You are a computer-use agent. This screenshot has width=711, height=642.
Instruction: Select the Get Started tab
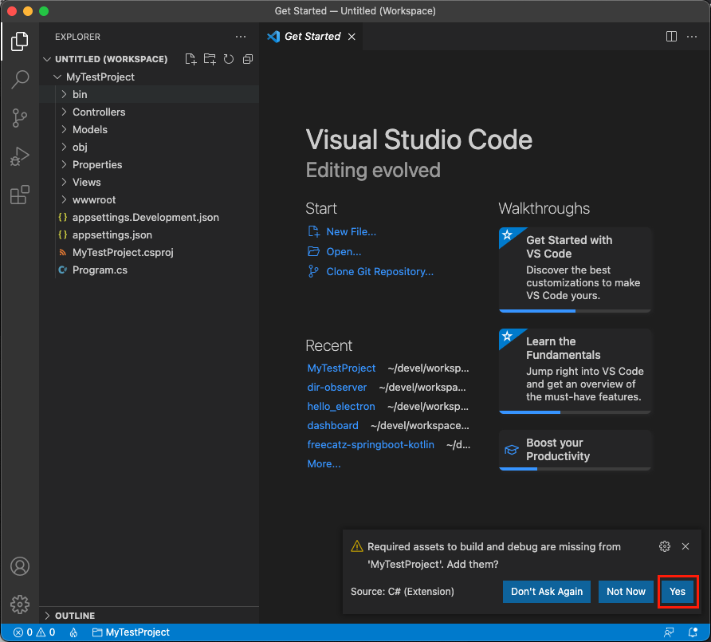[x=311, y=37]
